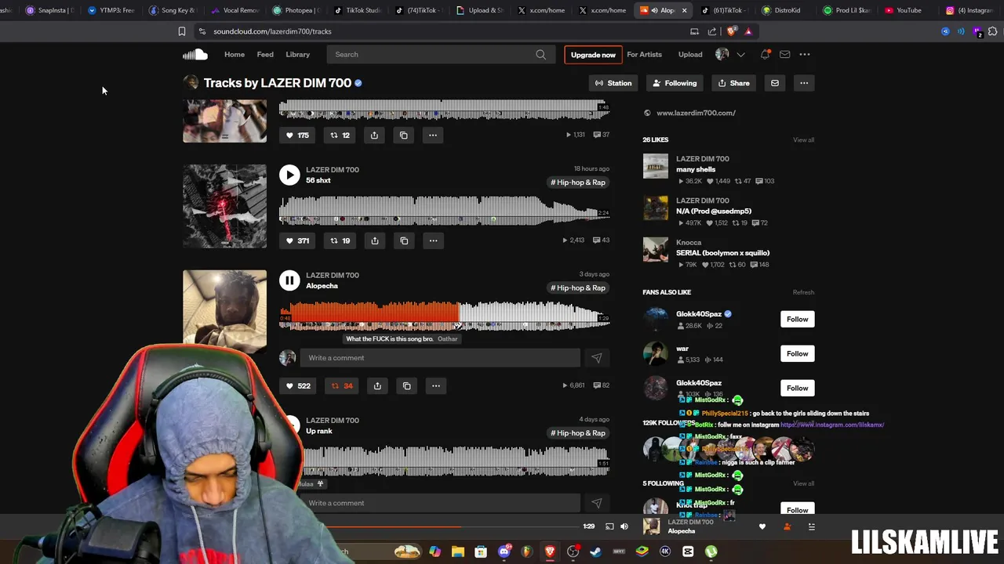The width and height of the screenshot is (1004, 564).
Task: Click the orange follow icon in player
Action: 787,527
